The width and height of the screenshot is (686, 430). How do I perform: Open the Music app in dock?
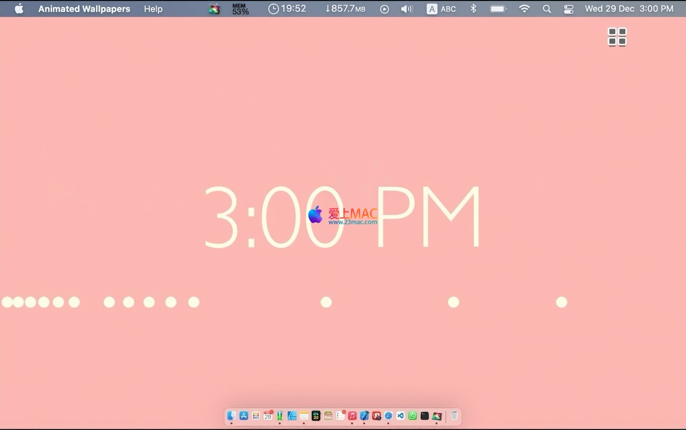point(352,416)
